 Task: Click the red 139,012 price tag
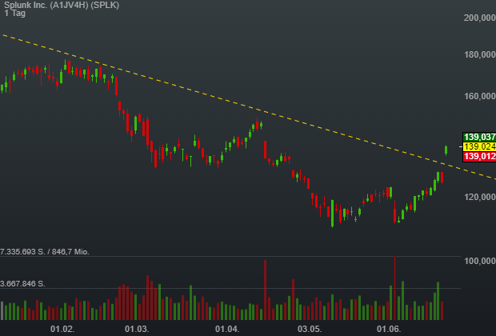[x=479, y=156]
